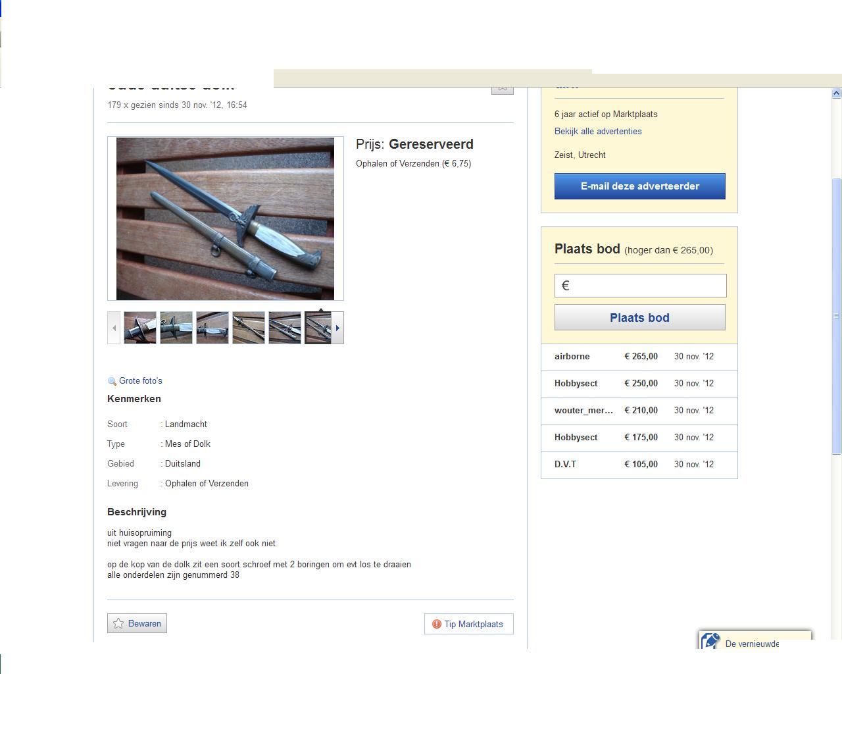Select the first dagger thumbnail
Screen dimensions: 842x745
(x=140, y=328)
